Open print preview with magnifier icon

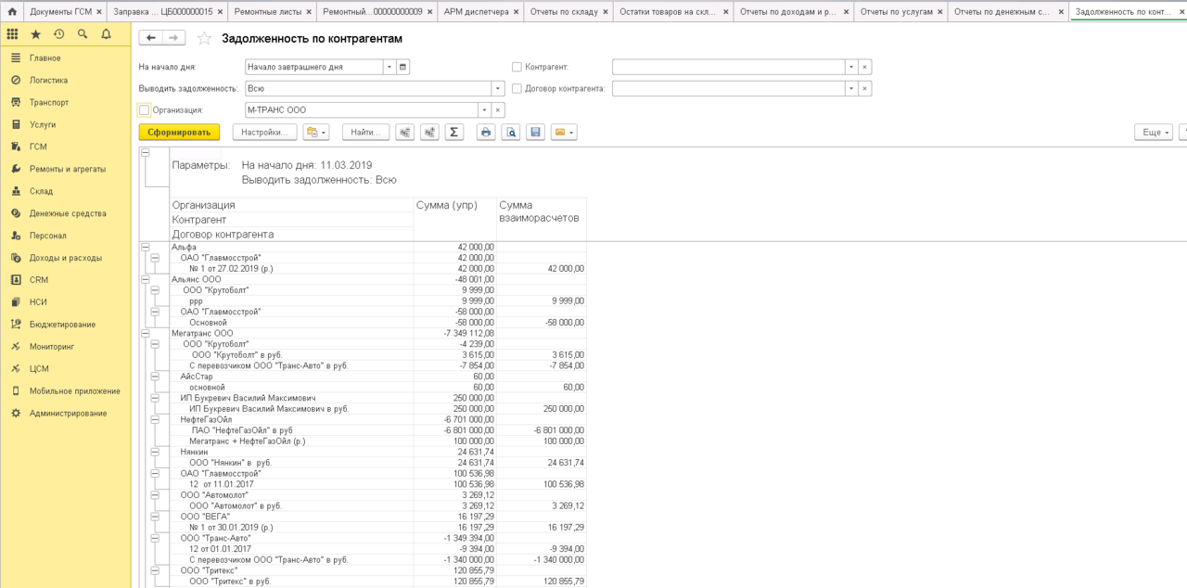tap(511, 133)
